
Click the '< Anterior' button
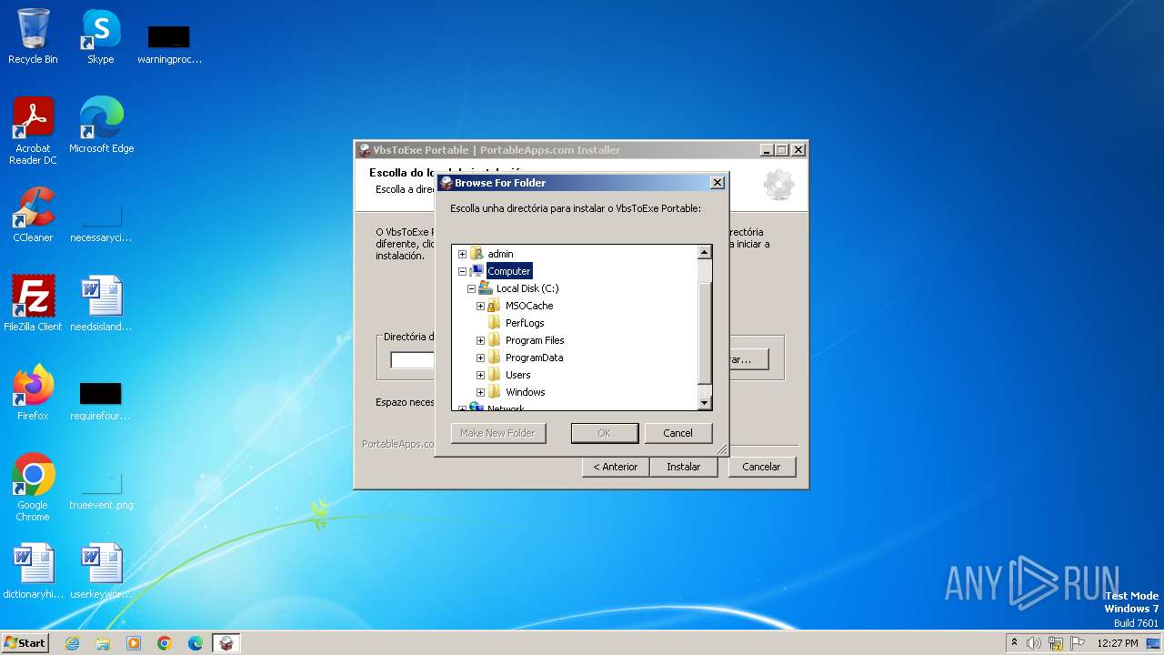coord(616,467)
